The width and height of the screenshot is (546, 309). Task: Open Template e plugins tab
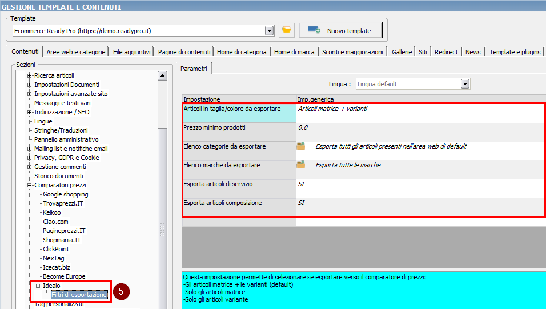coord(515,52)
